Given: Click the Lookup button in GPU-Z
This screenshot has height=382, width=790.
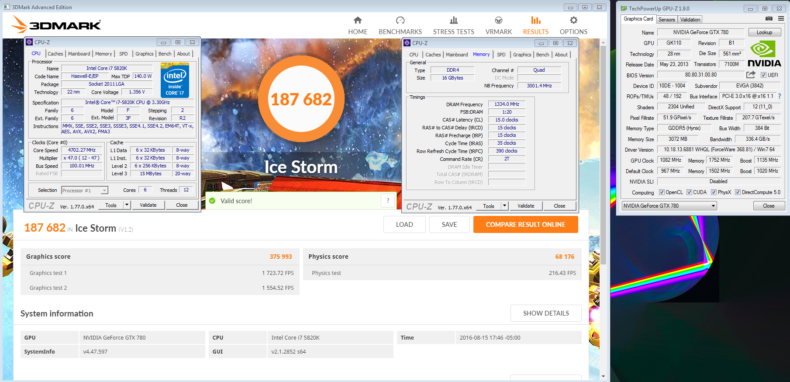Looking at the screenshot, I should (x=764, y=32).
